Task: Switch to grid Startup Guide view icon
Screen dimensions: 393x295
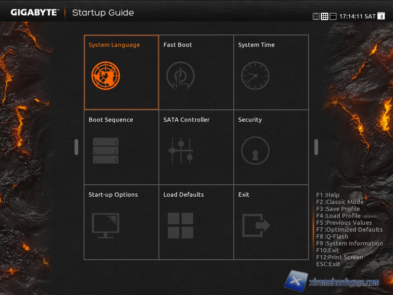Action: pos(325,17)
